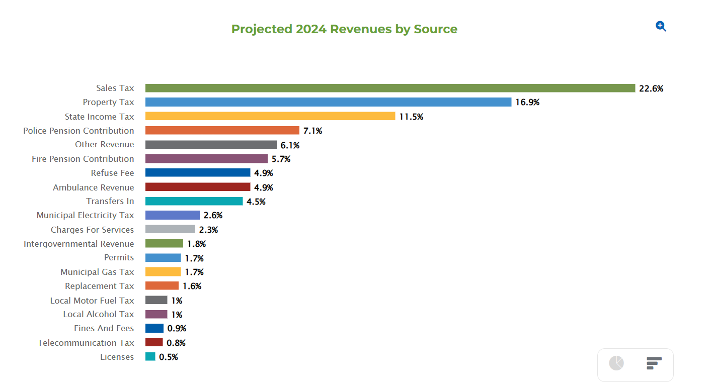Select the Local Alcohol Tax bar
This screenshot has width=708, height=388.
coord(156,314)
